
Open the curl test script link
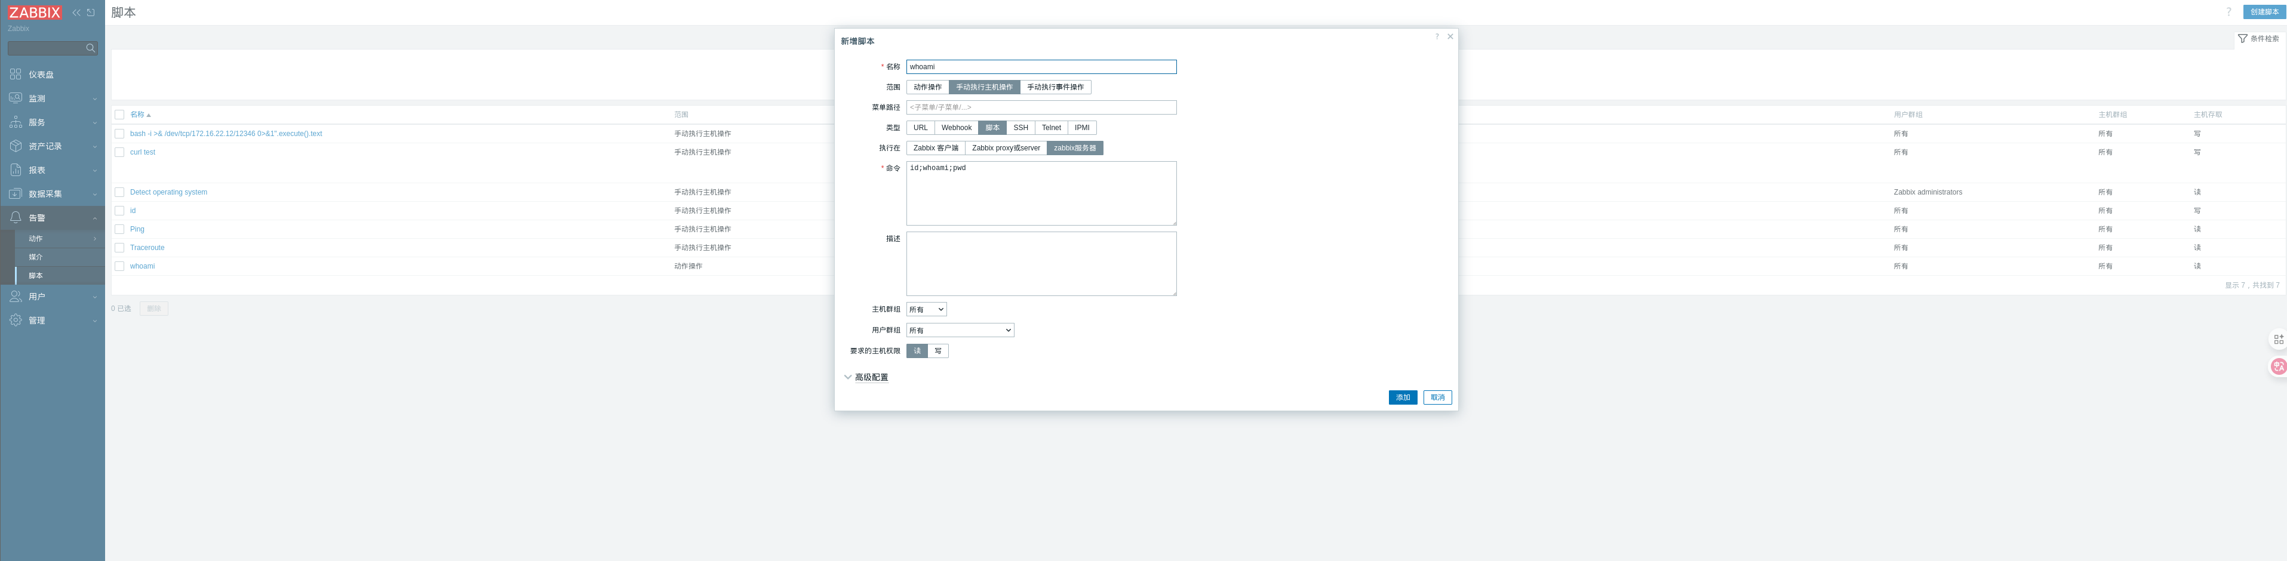pyautogui.click(x=143, y=153)
